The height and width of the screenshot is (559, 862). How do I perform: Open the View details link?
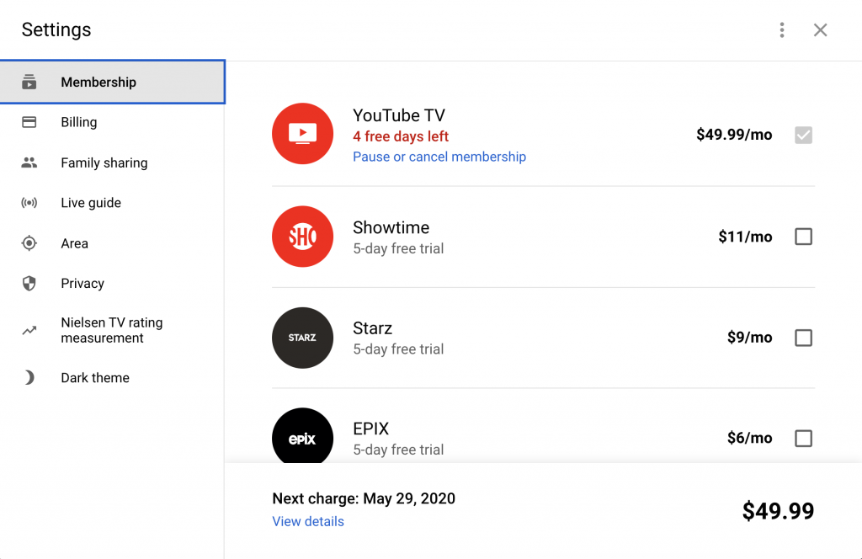(x=308, y=521)
